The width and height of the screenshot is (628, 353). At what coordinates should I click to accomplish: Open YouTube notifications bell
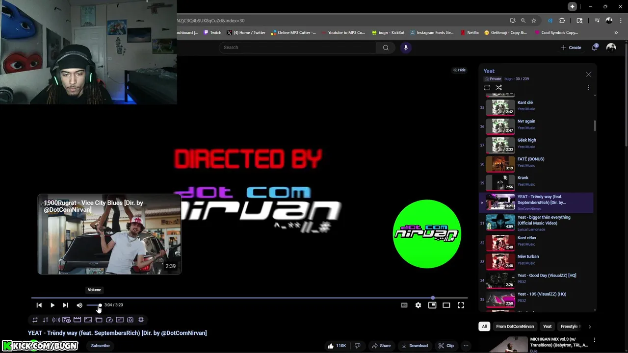click(595, 48)
